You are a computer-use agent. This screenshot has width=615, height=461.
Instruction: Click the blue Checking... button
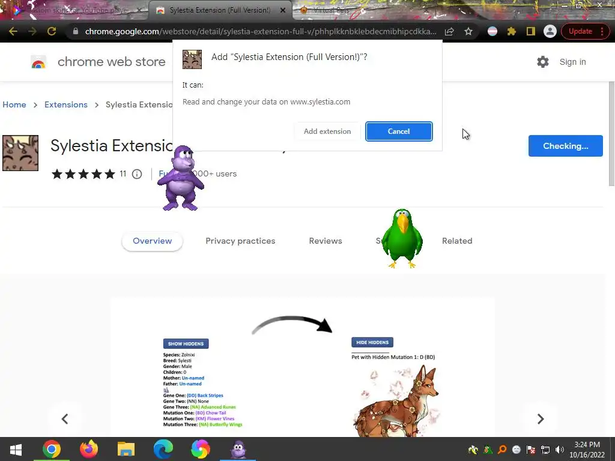click(x=566, y=146)
